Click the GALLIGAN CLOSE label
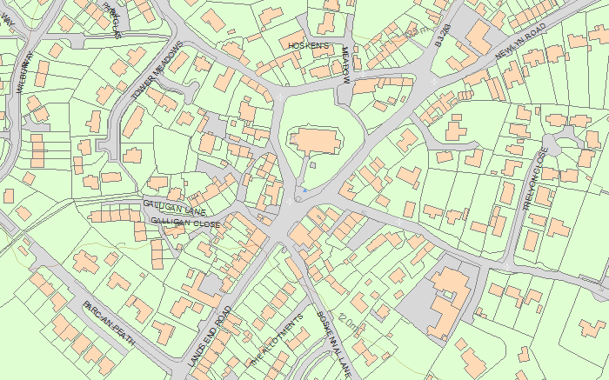Image resolution: width=609 pixels, height=380 pixels. click(x=185, y=223)
